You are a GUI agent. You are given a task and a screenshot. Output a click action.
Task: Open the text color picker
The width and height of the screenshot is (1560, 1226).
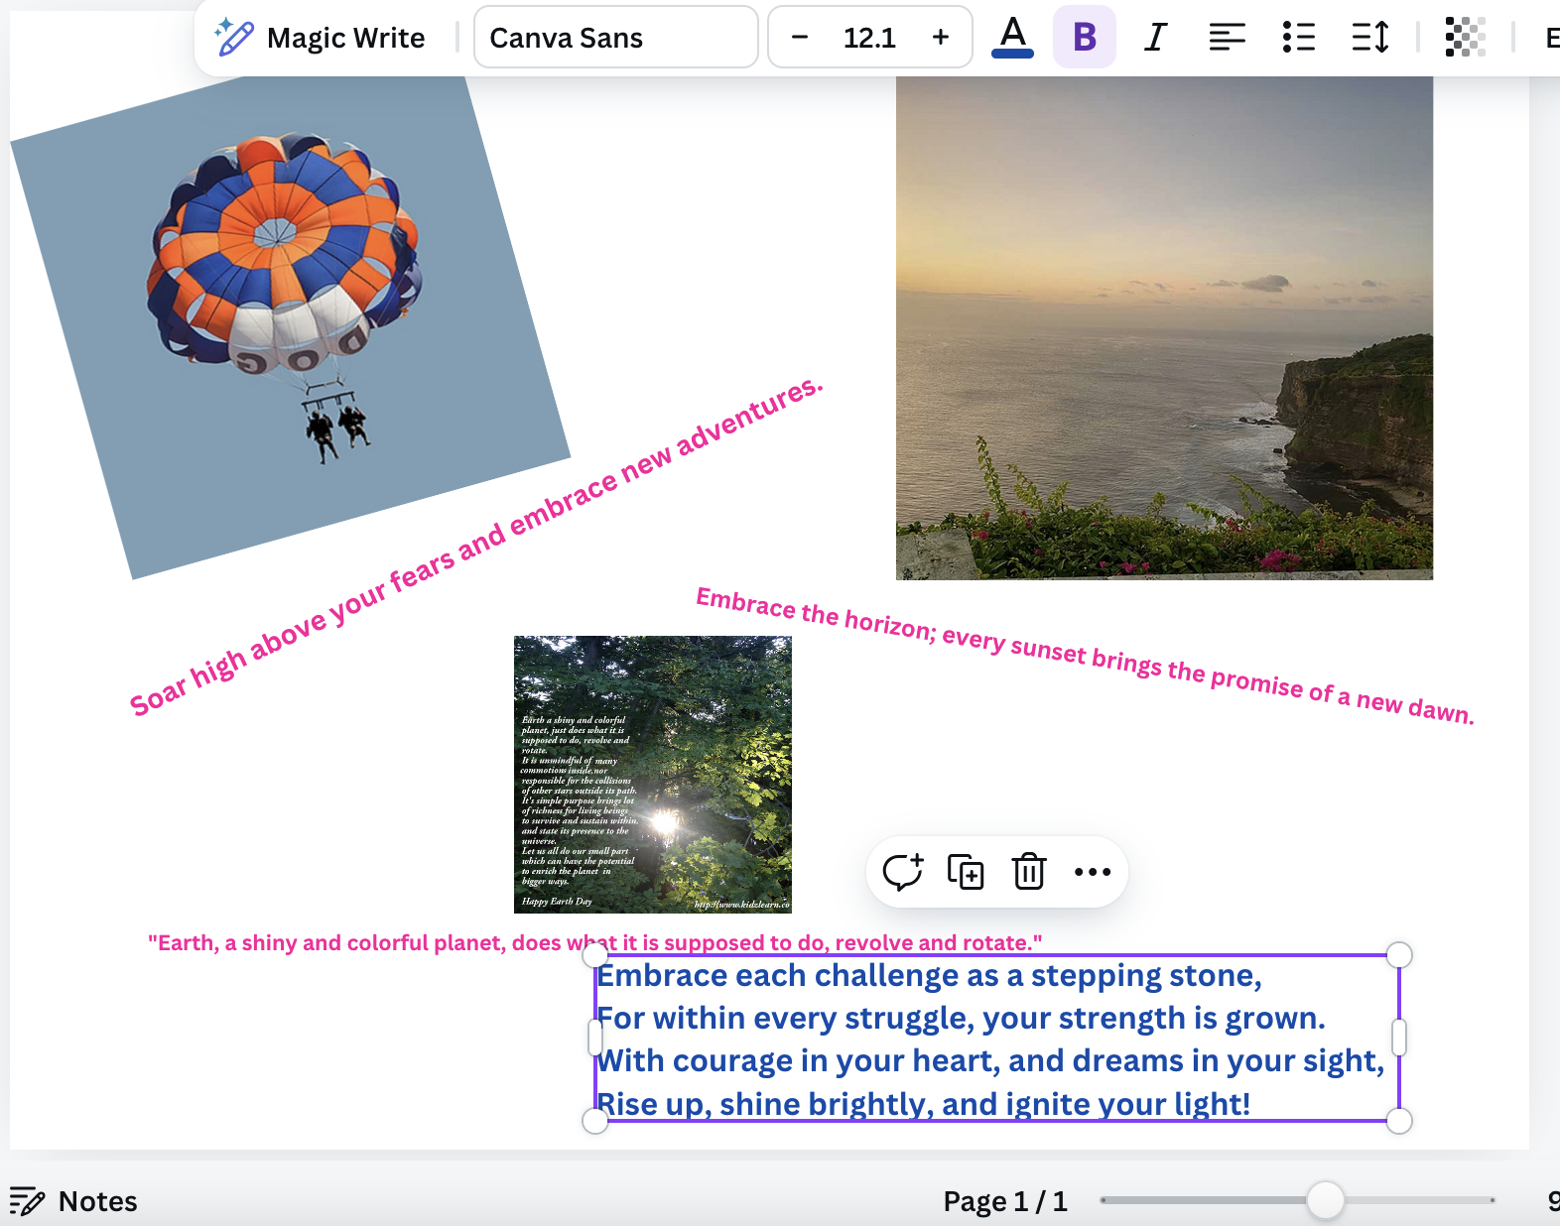(1012, 38)
